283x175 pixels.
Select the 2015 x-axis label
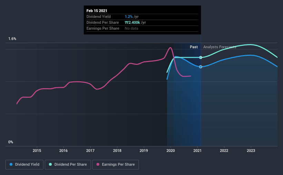37,151
